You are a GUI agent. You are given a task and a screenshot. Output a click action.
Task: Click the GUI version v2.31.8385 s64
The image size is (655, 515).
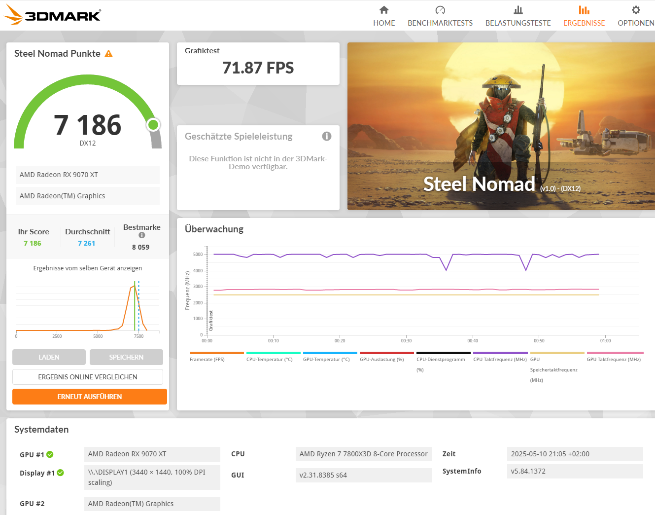tap(364, 475)
